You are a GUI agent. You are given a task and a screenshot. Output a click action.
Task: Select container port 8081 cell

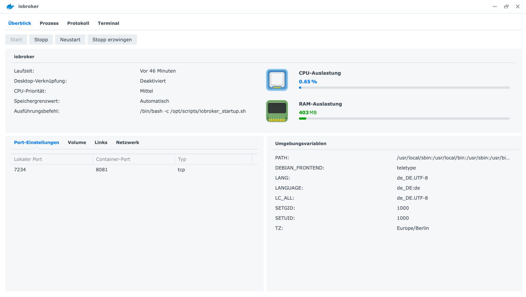(x=102, y=170)
